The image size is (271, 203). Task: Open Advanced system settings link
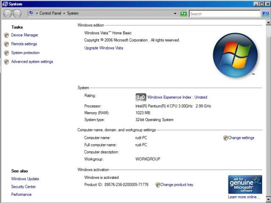pyautogui.click(x=32, y=62)
